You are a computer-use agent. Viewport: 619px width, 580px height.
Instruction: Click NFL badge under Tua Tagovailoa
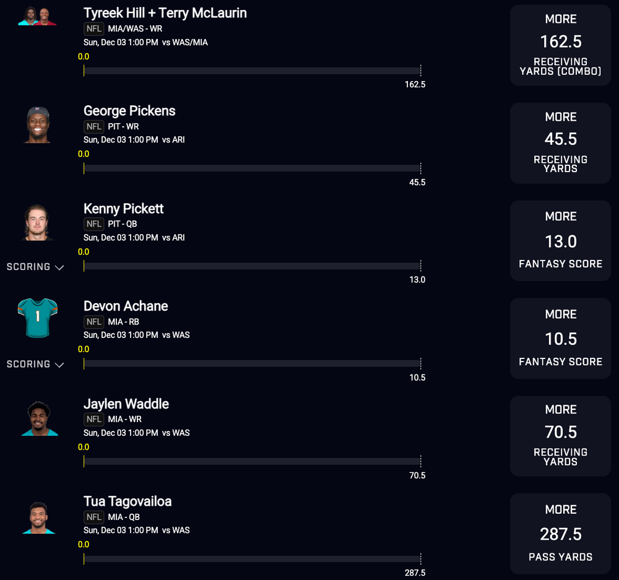click(93, 517)
